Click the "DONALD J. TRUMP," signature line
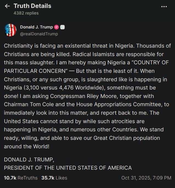The image size is (175, 188). pos(29,160)
